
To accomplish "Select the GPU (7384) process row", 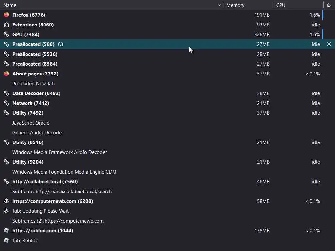I will (167, 34).
